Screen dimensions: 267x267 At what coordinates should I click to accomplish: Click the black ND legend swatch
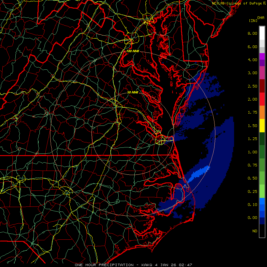(x=262, y=231)
